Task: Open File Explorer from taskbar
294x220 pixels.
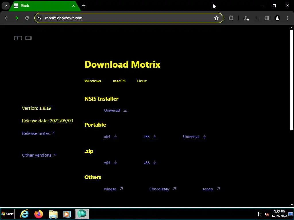Action: (53, 214)
